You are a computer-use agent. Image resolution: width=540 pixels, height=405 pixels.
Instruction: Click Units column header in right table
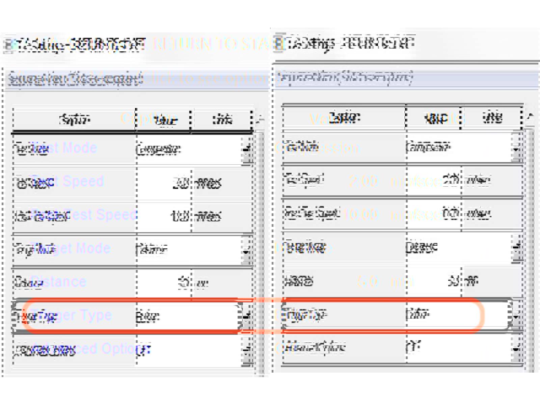point(492,118)
